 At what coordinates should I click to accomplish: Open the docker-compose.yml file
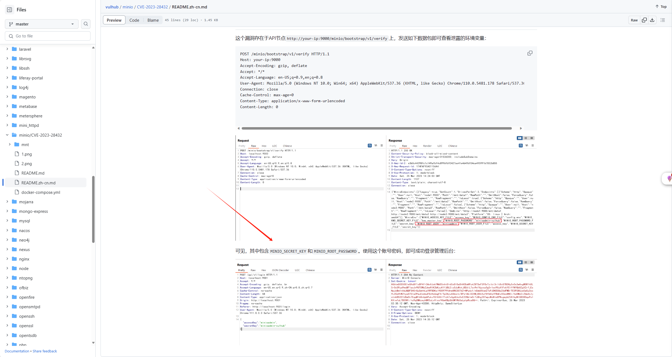pyautogui.click(x=41, y=192)
